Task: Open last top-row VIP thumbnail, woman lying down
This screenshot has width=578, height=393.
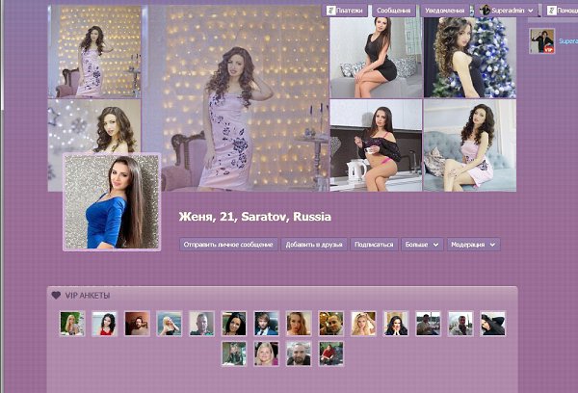Action: [493, 324]
